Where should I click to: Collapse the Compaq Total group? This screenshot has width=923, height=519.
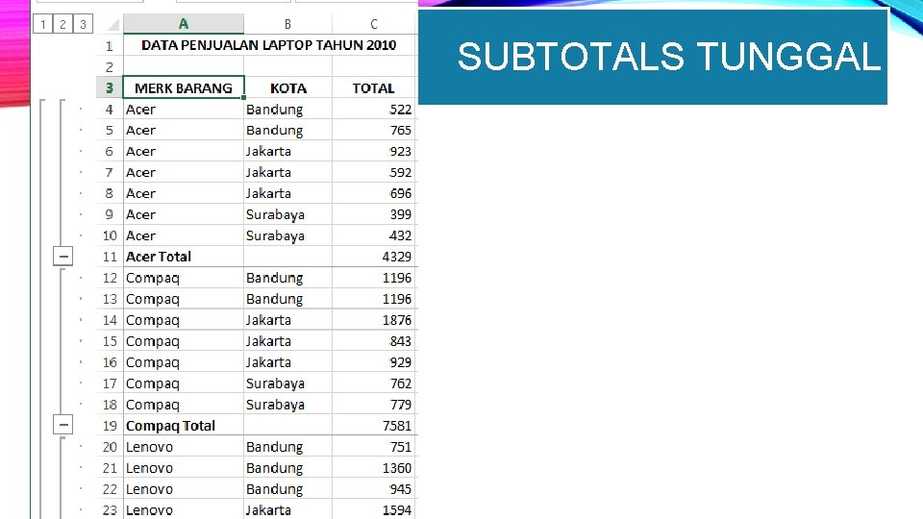63,425
